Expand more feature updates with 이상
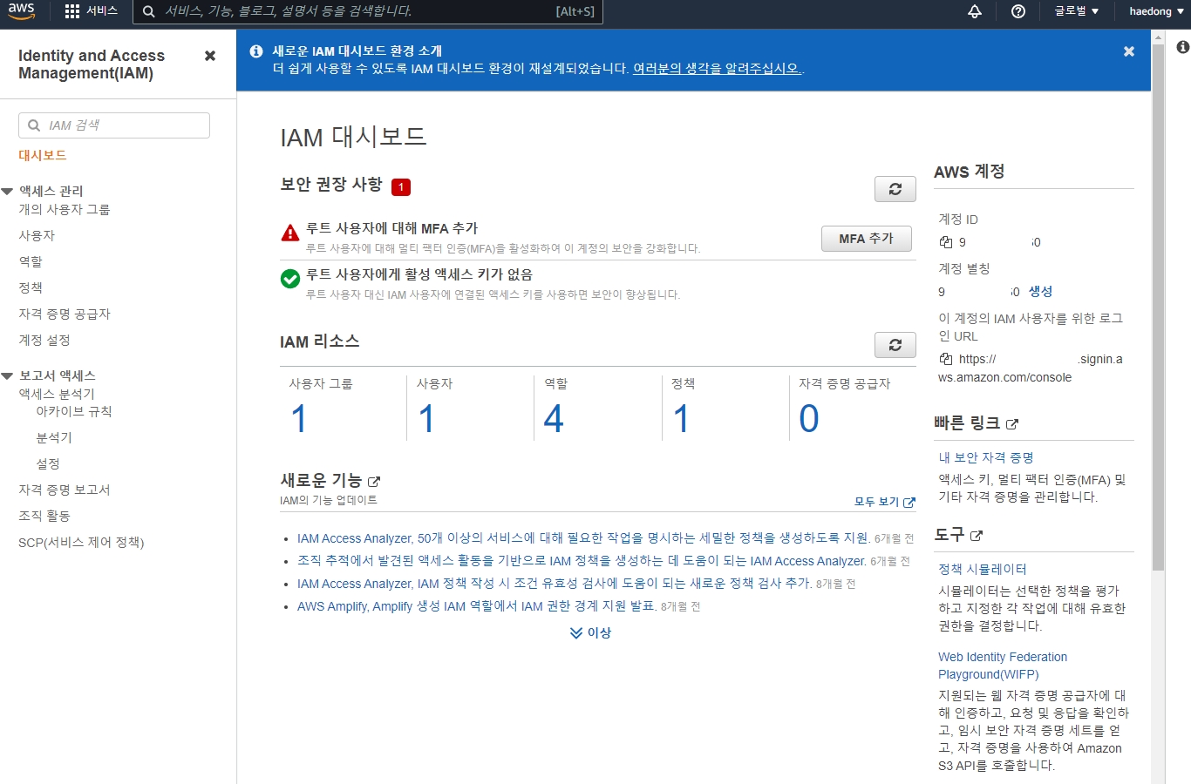 pyautogui.click(x=590, y=633)
